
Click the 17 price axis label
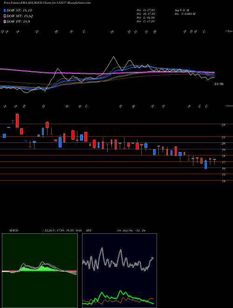pyautogui.click(x=223, y=162)
